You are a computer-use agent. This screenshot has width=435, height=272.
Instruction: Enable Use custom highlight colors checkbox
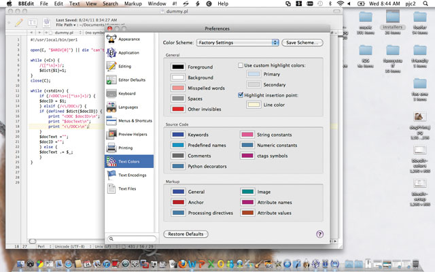click(x=241, y=65)
